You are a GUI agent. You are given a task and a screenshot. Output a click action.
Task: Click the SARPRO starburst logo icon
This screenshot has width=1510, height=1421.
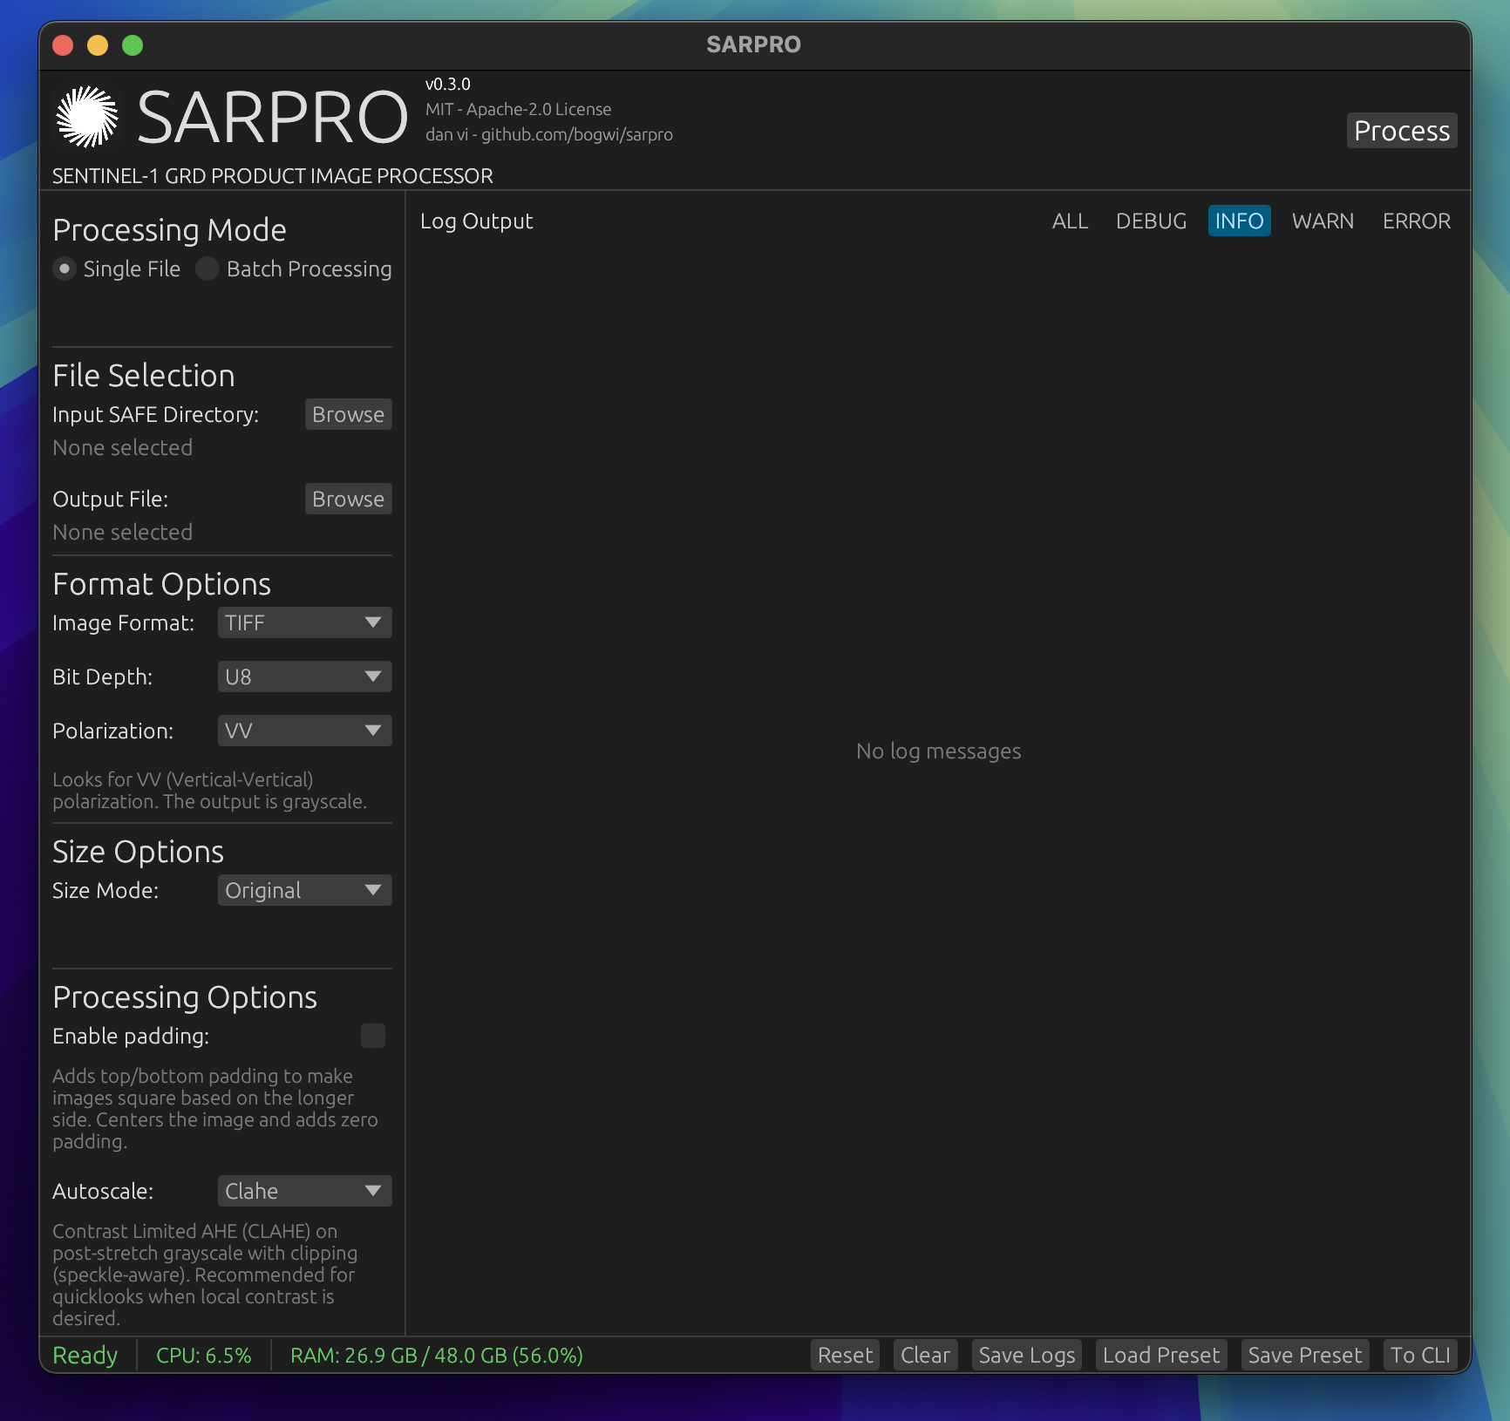(87, 117)
